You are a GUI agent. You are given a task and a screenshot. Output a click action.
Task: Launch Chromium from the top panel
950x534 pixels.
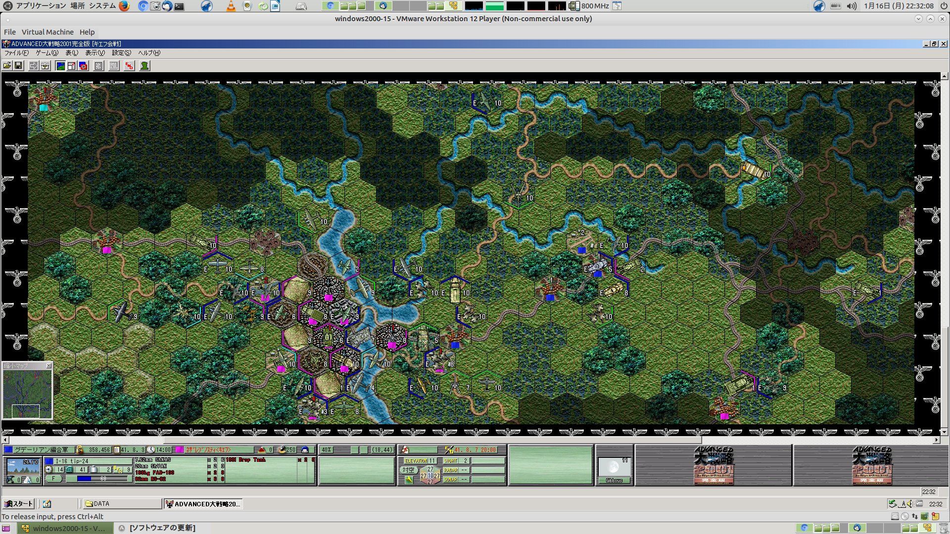(142, 6)
